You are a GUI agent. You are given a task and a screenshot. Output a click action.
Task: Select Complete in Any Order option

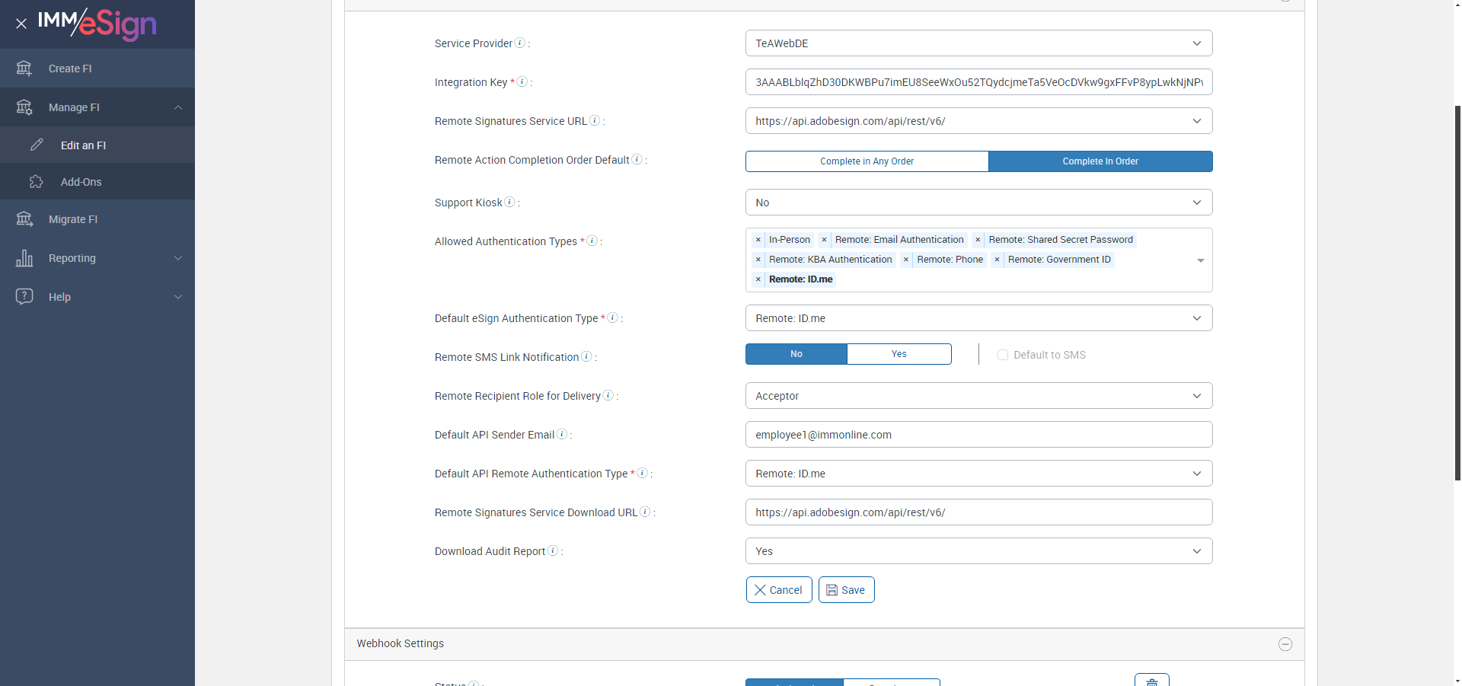point(867,161)
